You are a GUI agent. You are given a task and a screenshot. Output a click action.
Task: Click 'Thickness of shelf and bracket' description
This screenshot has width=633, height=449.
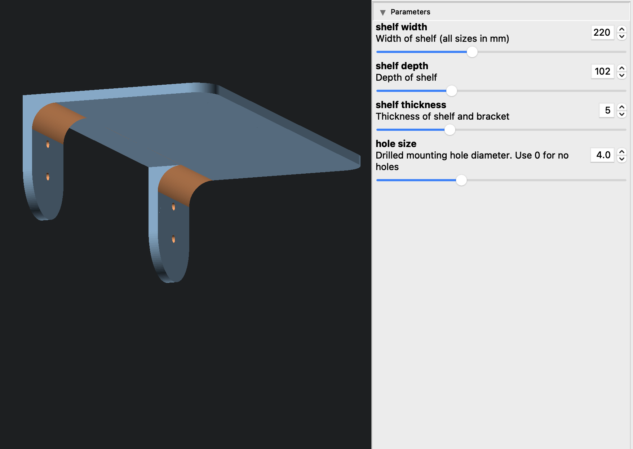point(442,116)
